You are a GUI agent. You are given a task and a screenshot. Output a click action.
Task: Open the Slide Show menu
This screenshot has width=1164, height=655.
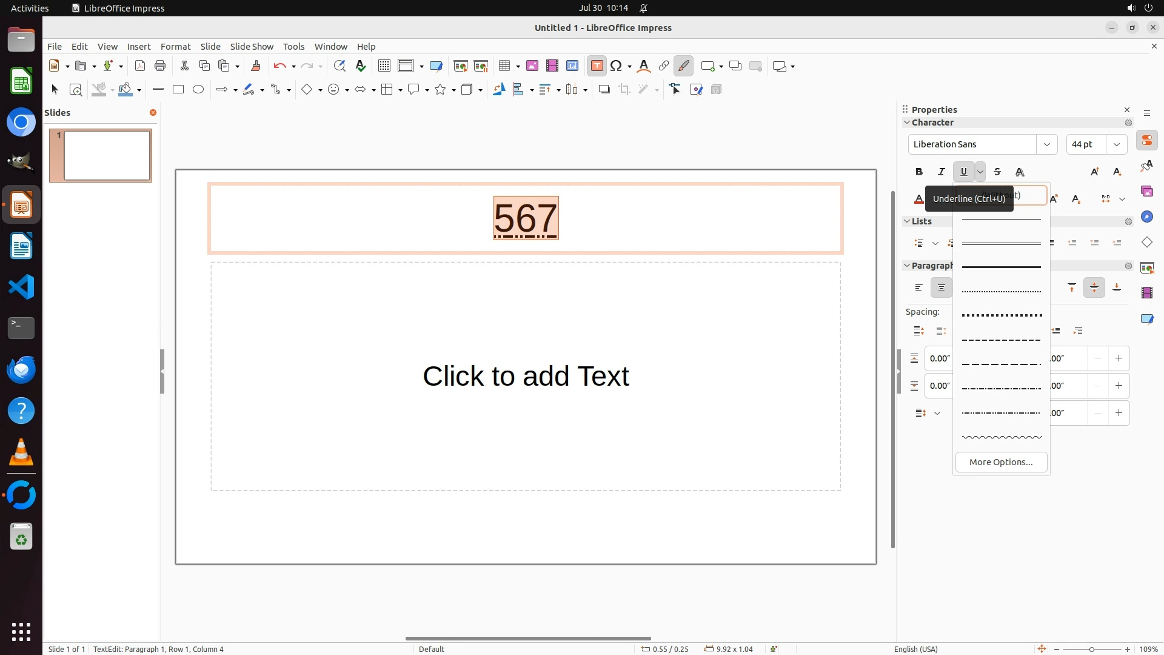pos(252,47)
